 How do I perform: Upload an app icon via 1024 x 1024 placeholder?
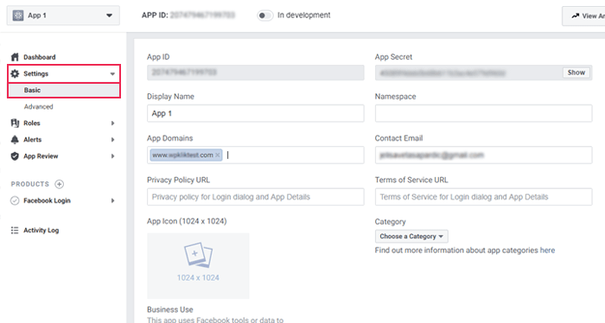198,266
